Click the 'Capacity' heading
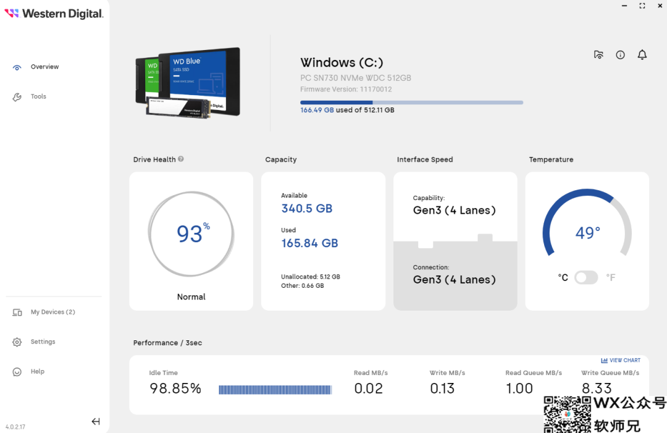 [281, 159]
